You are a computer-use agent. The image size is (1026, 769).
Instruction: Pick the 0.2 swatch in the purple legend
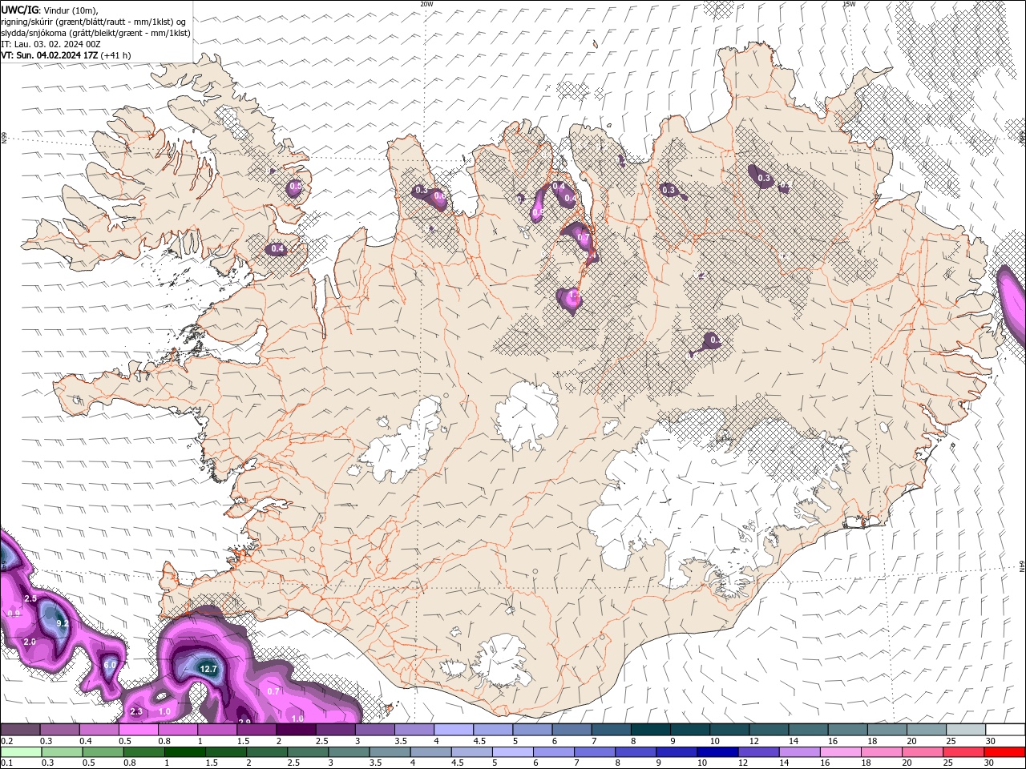coord(20,730)
